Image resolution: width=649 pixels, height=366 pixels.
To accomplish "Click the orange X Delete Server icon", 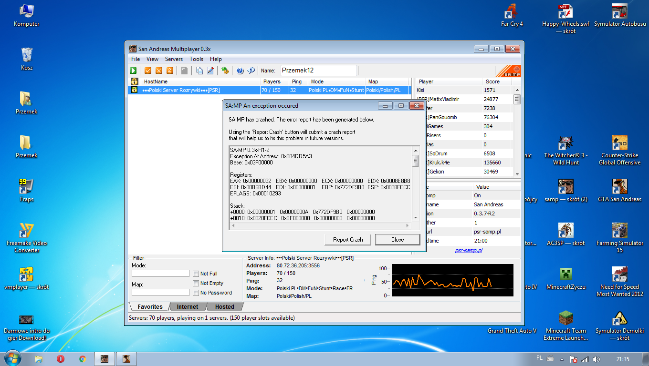I will (159, 71).
